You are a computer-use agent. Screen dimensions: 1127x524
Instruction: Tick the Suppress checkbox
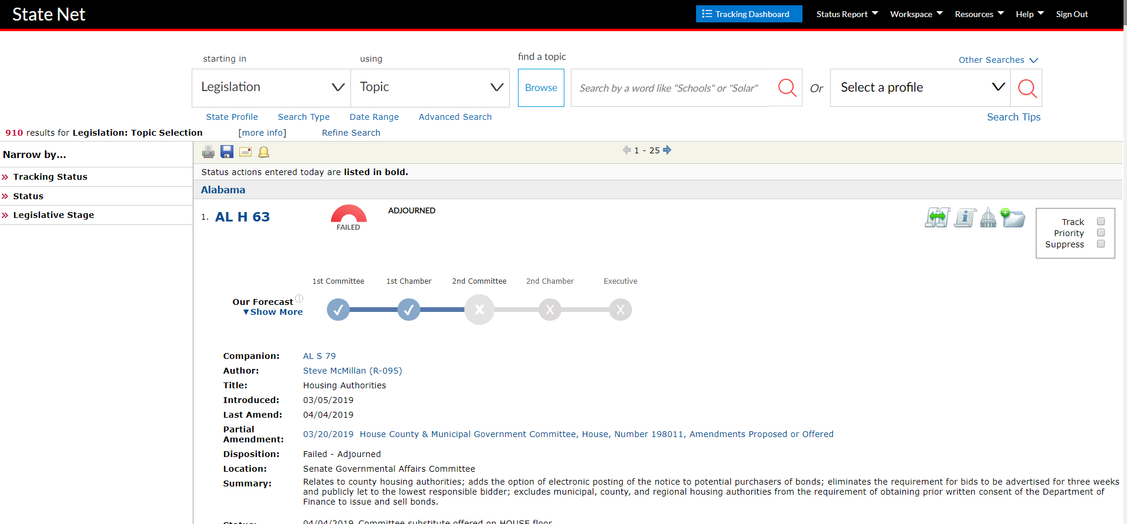click(x=1101, y=244)
